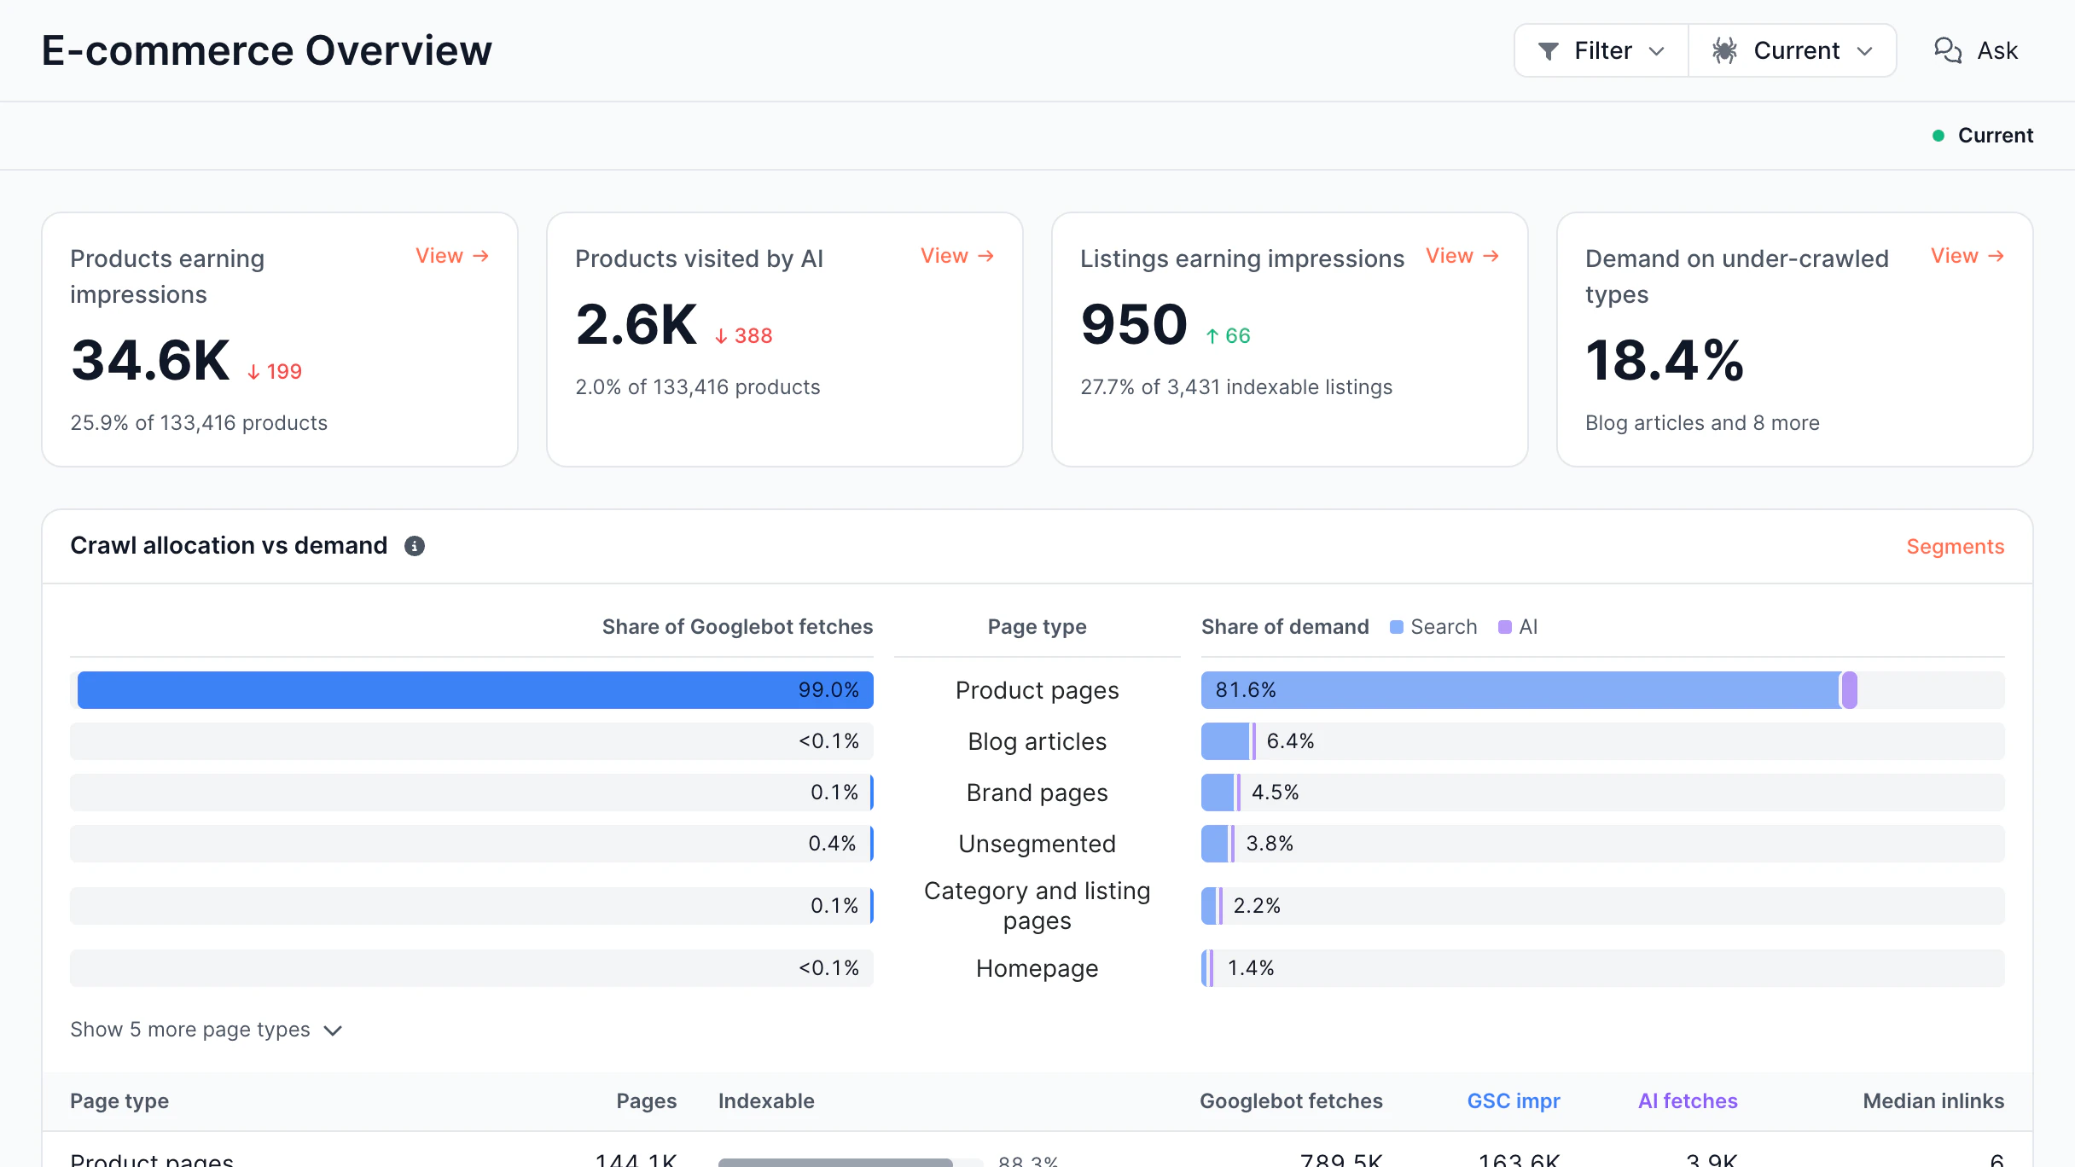Image resolution: width=2075 pixels, height=1167 pixels.
Task: Sort by the Median inlinks column header
Action: click(1933, 1101)
